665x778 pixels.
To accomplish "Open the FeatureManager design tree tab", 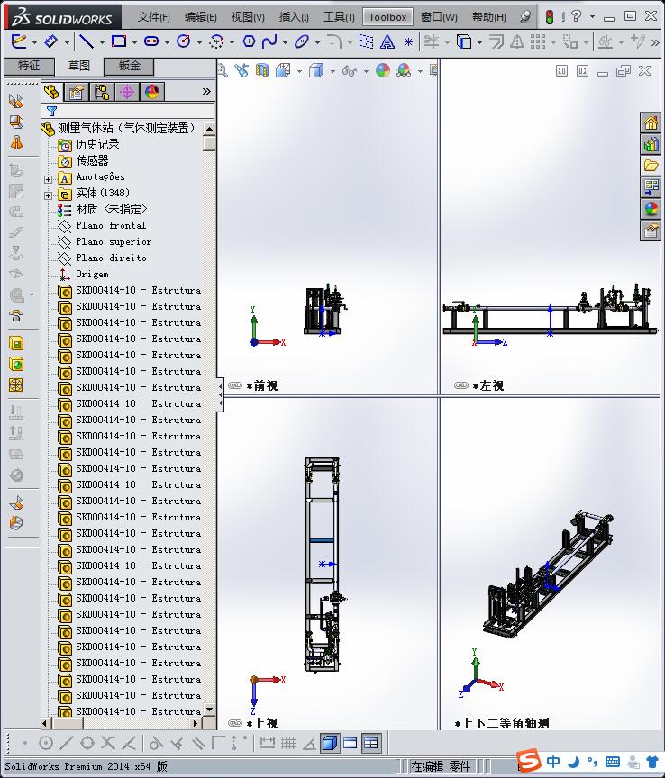I will [x=51, y=92].
